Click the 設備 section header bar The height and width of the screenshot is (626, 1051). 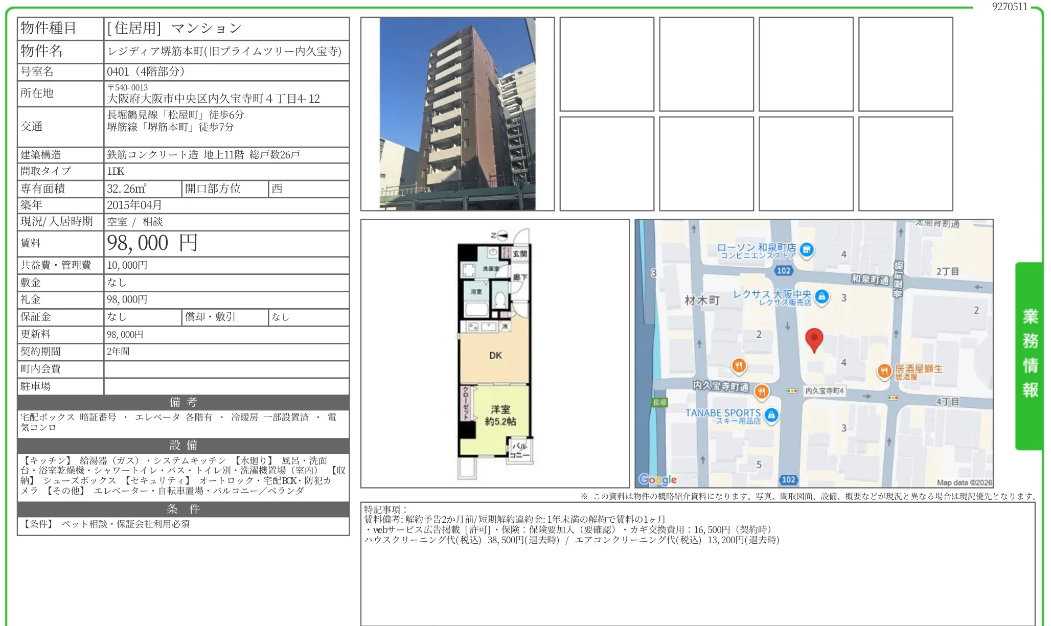[183, 445]
